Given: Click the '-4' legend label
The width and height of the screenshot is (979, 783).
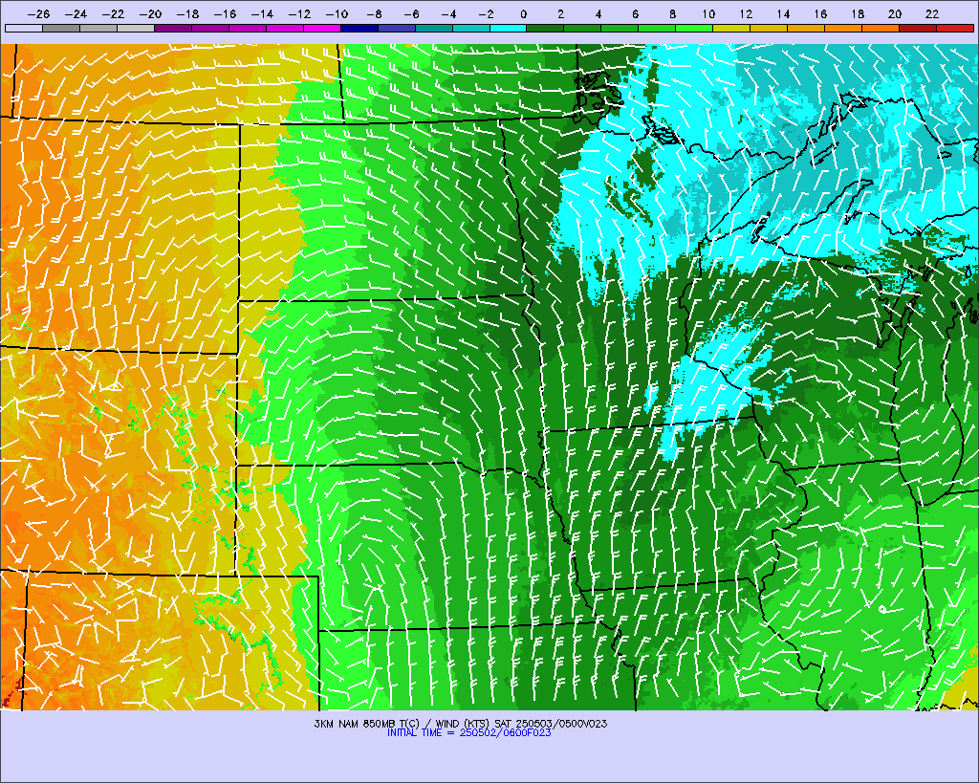Looking at the screenshot, I should (448, 13).
